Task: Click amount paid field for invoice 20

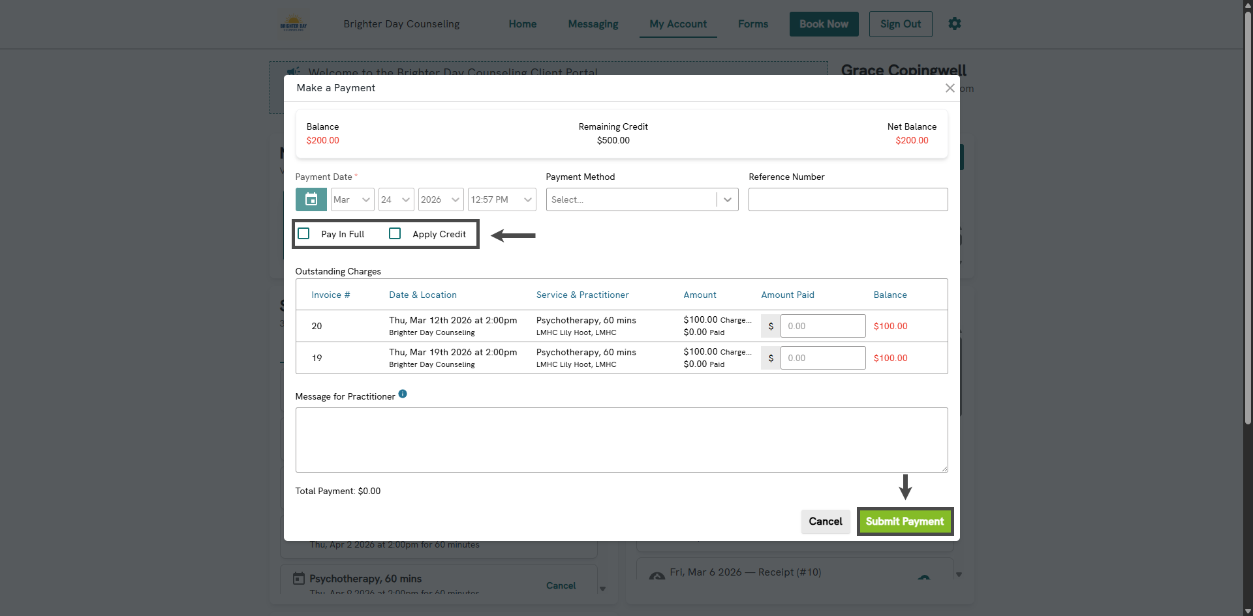Action: 822,326
